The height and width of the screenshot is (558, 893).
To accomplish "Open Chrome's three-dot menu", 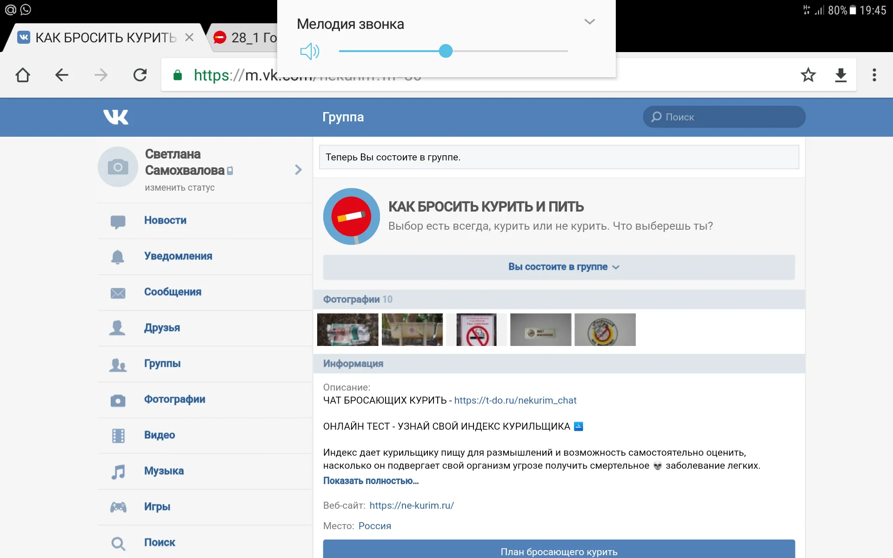I will coord(873,74).
